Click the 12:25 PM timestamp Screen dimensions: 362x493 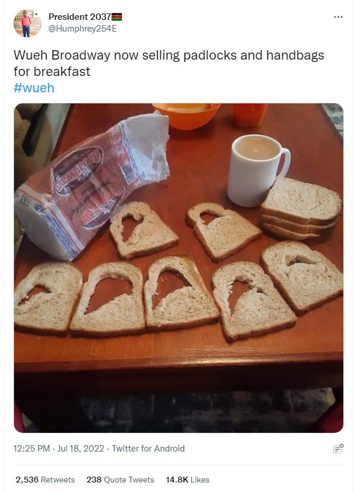click(32, 449)
